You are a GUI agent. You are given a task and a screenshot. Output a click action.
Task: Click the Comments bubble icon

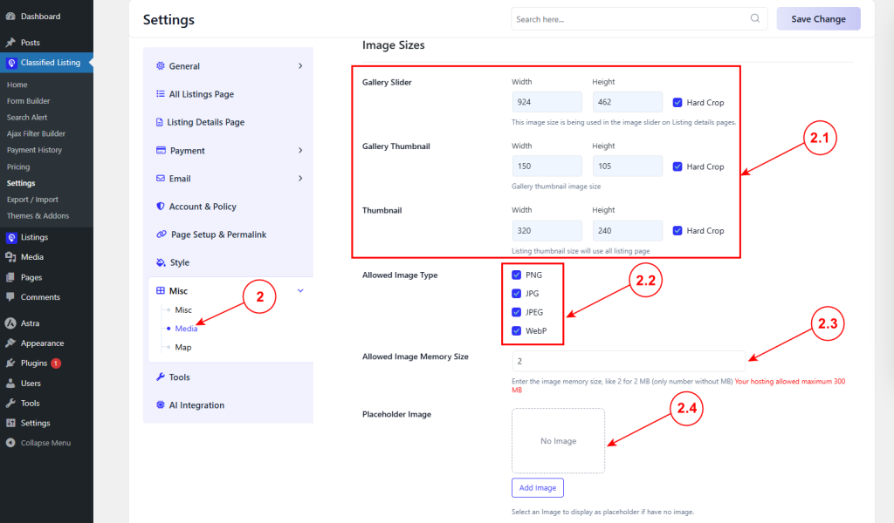[x=10, y=297]
